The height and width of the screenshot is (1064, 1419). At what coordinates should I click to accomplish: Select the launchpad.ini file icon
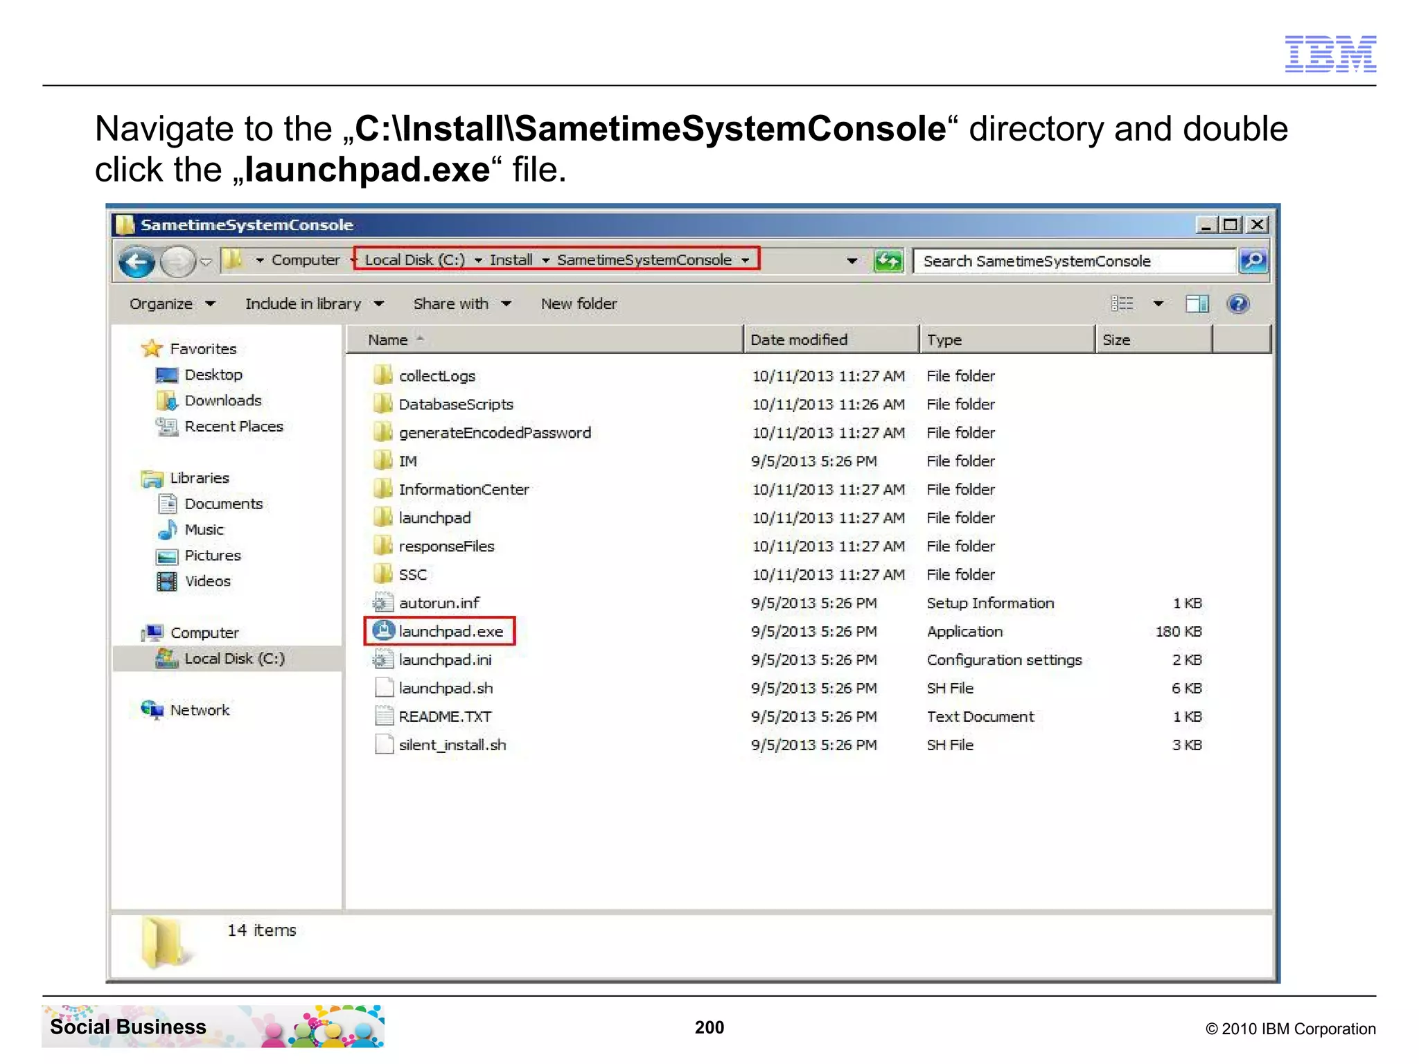[x=383, y=659]
